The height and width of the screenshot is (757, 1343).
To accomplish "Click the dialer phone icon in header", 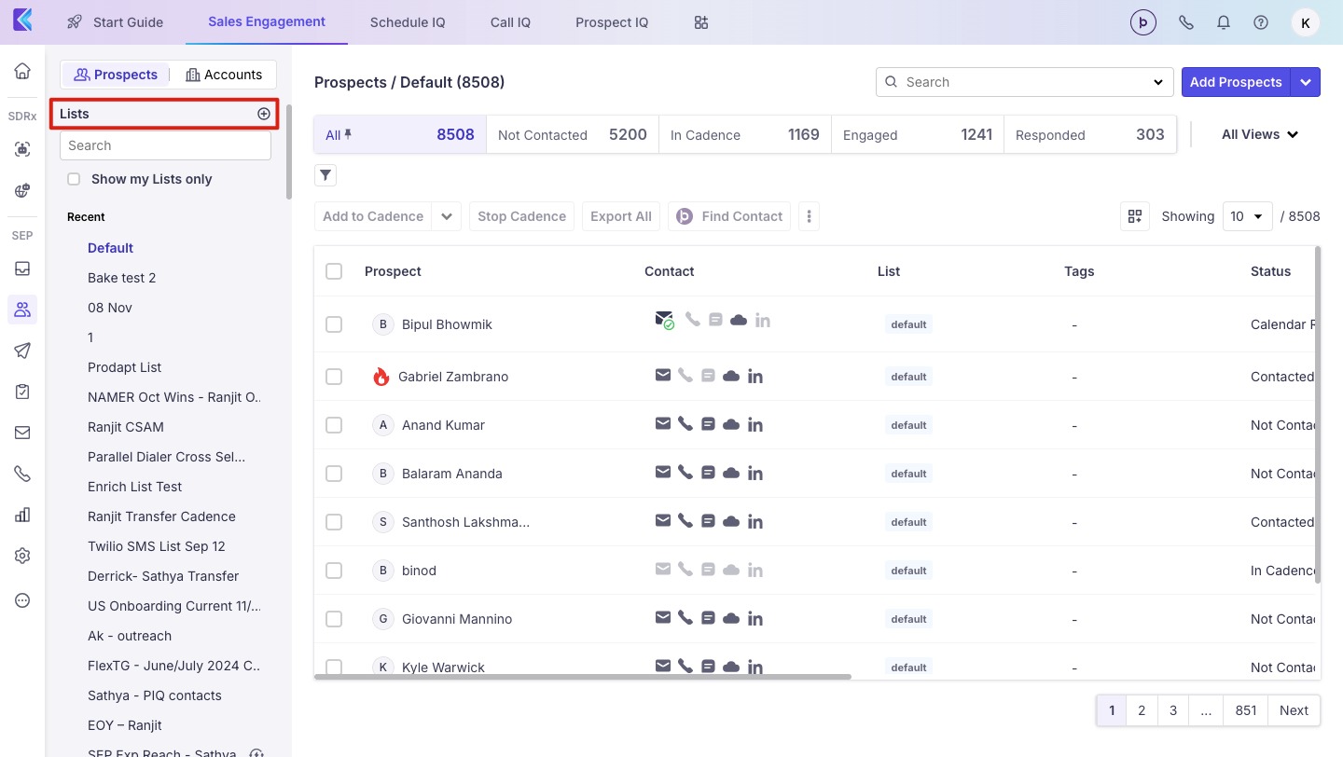I will click(1186, 22).
